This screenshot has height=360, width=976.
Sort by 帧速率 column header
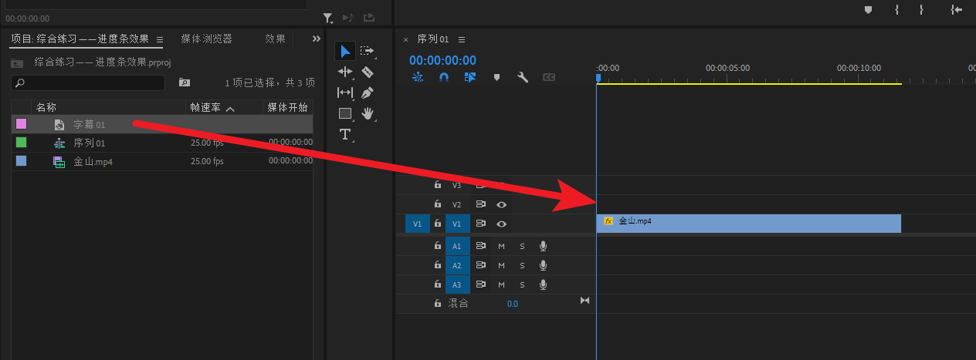pos(206,108)
